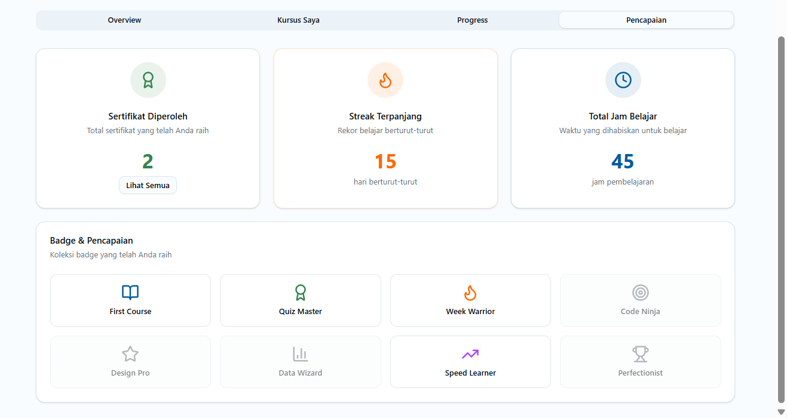The width and height of the screenshot is (787, 418).
Task: Switch to the Overview tab
Action: click(124, 20)
